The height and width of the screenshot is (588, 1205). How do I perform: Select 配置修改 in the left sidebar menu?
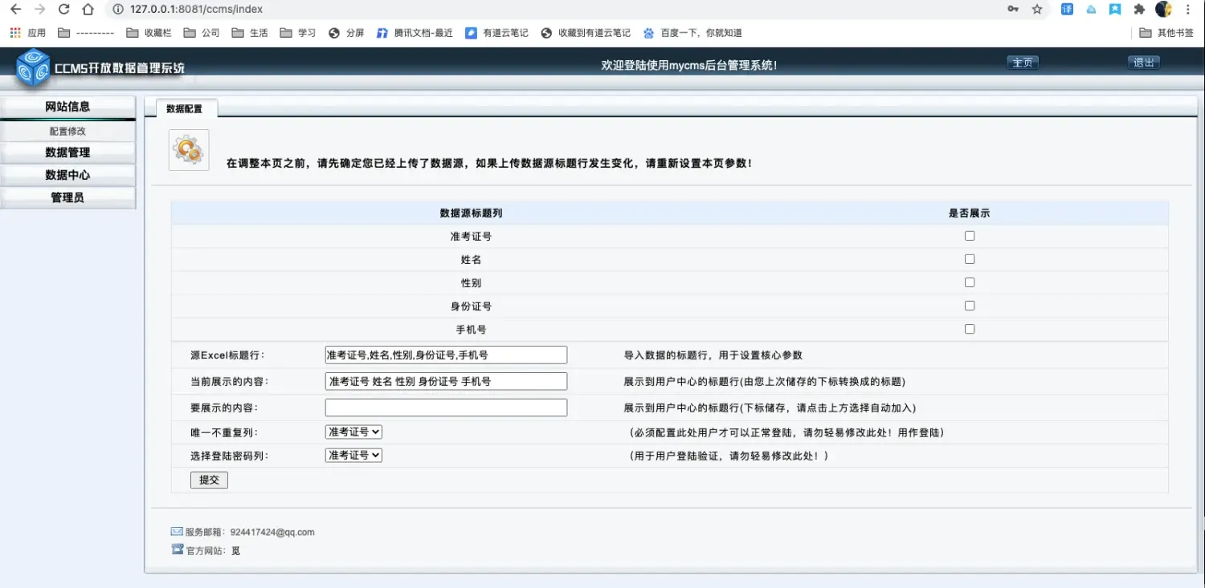click(x=67, y=131)
